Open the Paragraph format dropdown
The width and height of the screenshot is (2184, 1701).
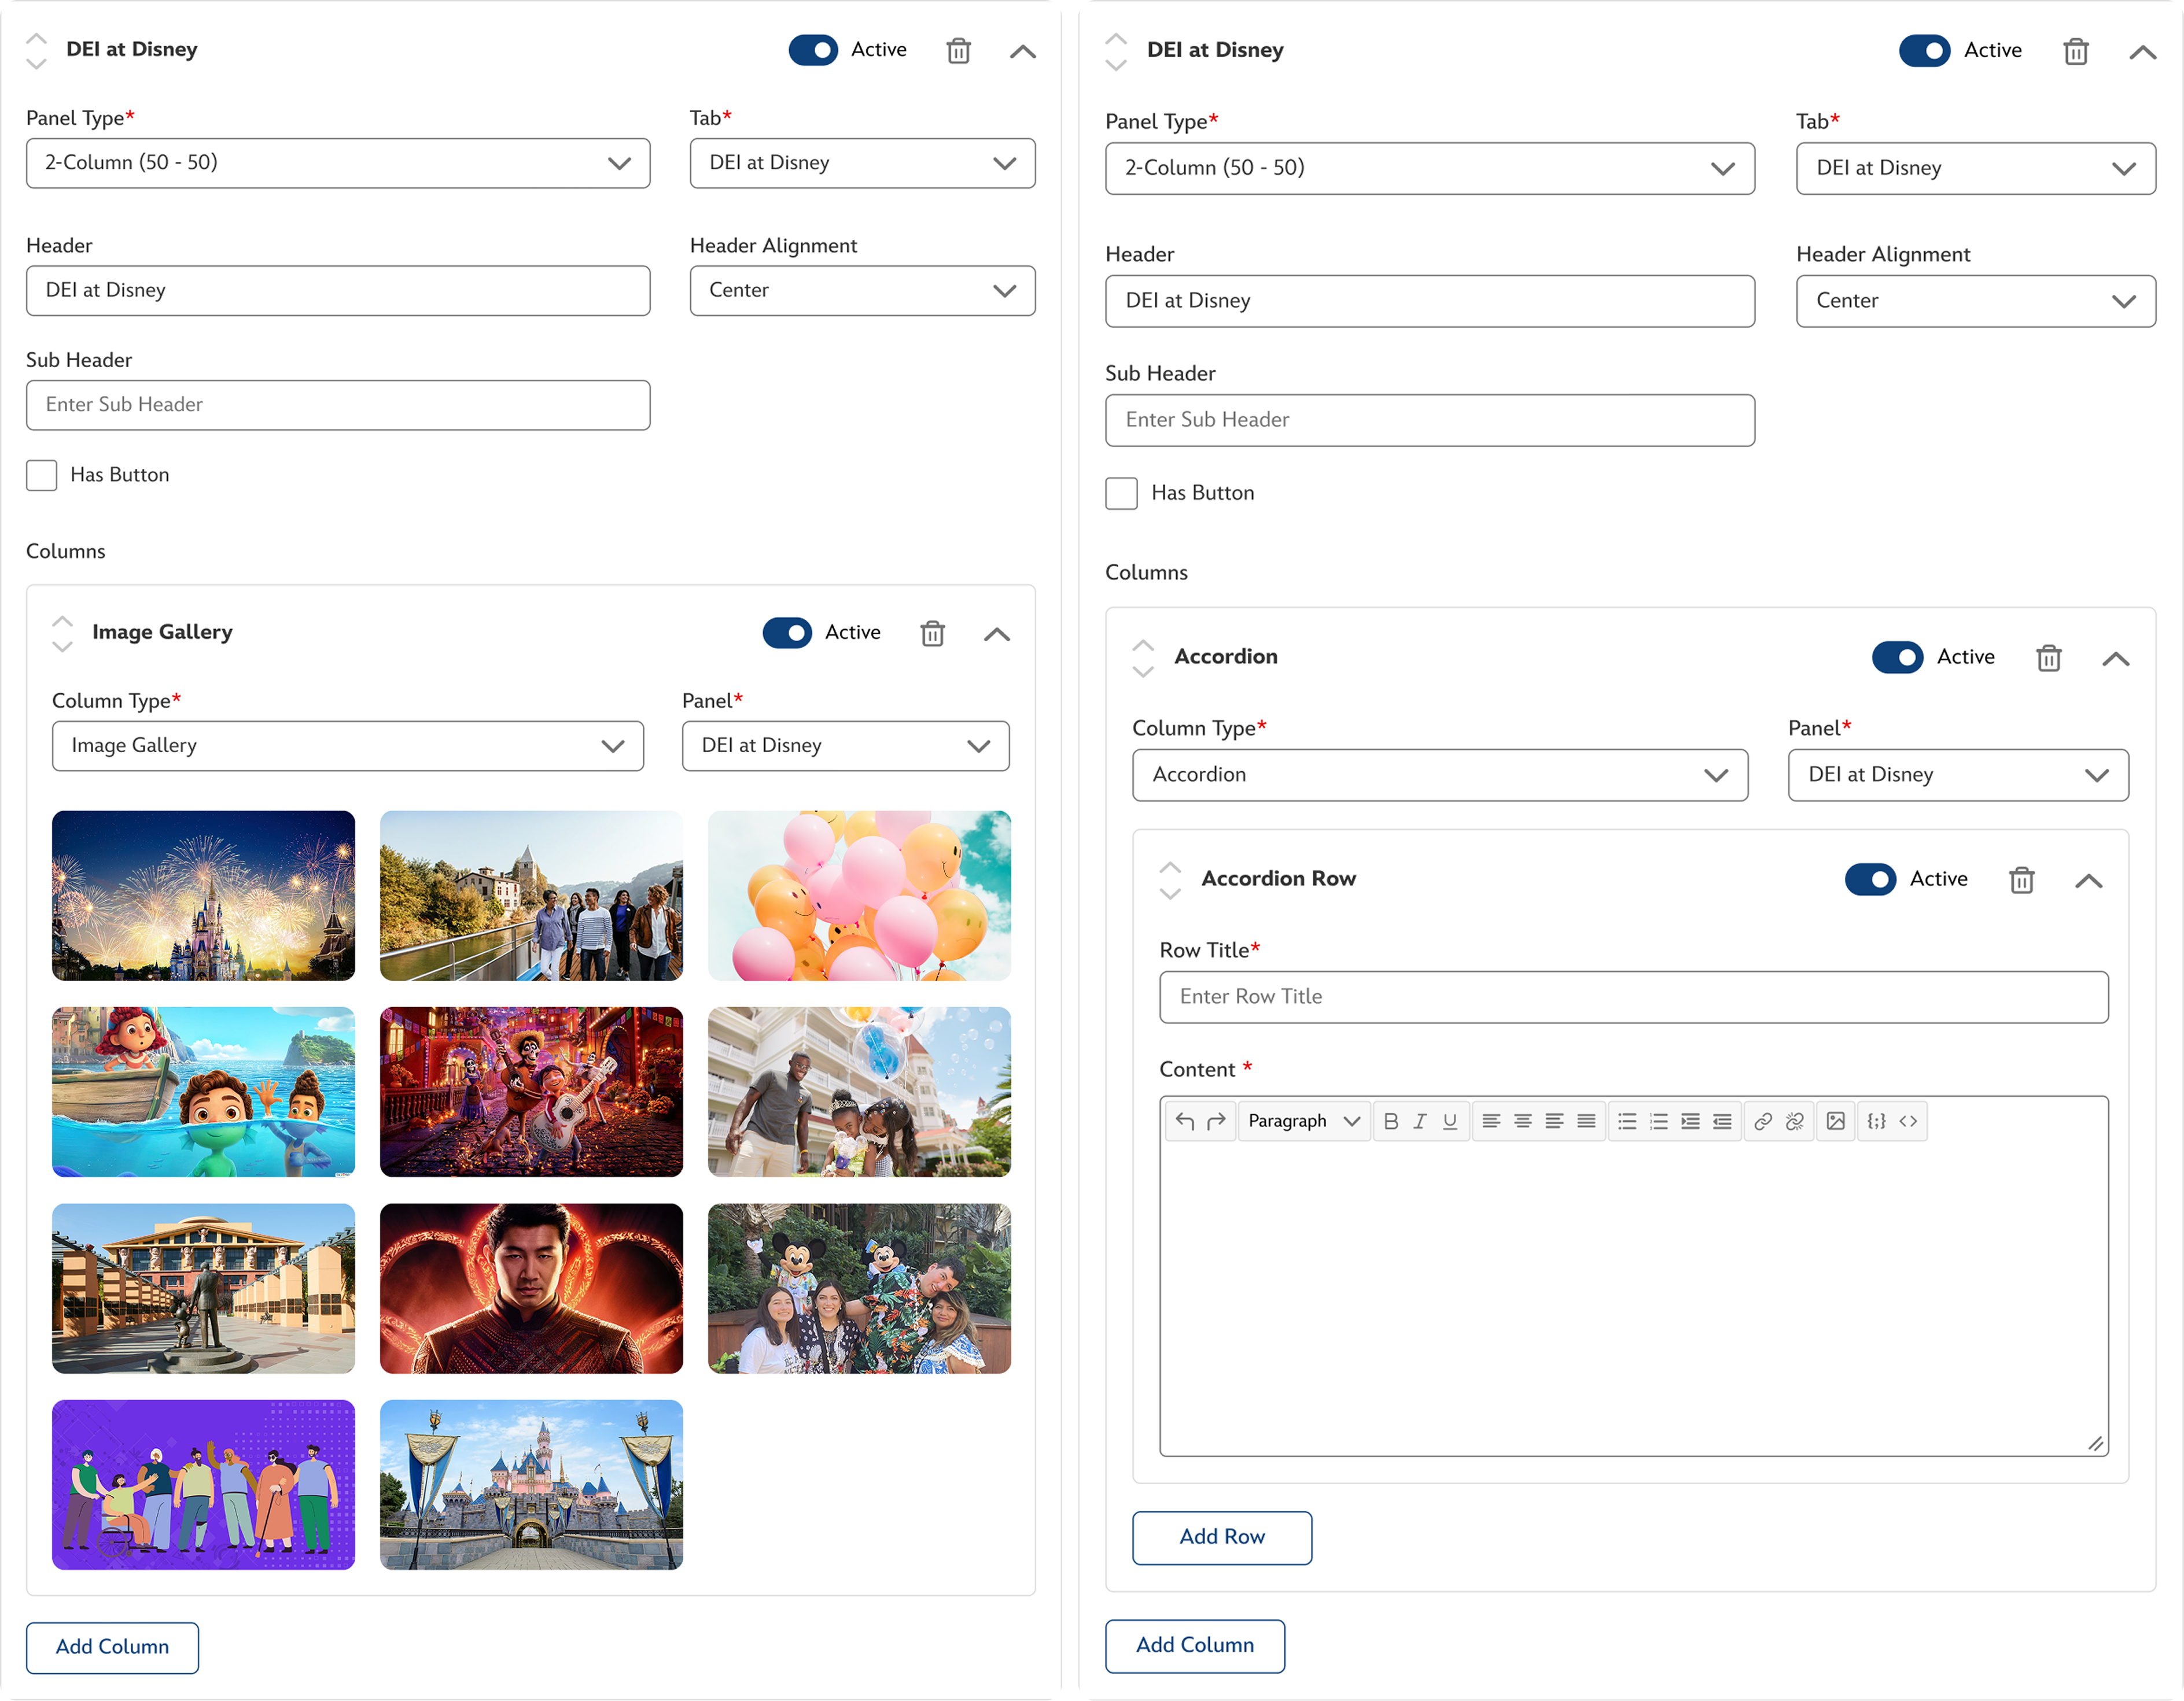click(1303, 1121)
